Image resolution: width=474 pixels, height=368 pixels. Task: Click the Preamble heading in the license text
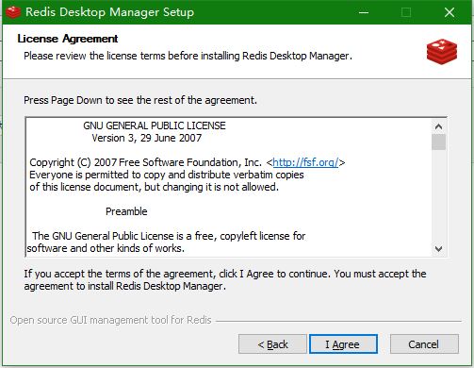click(126, 211)
